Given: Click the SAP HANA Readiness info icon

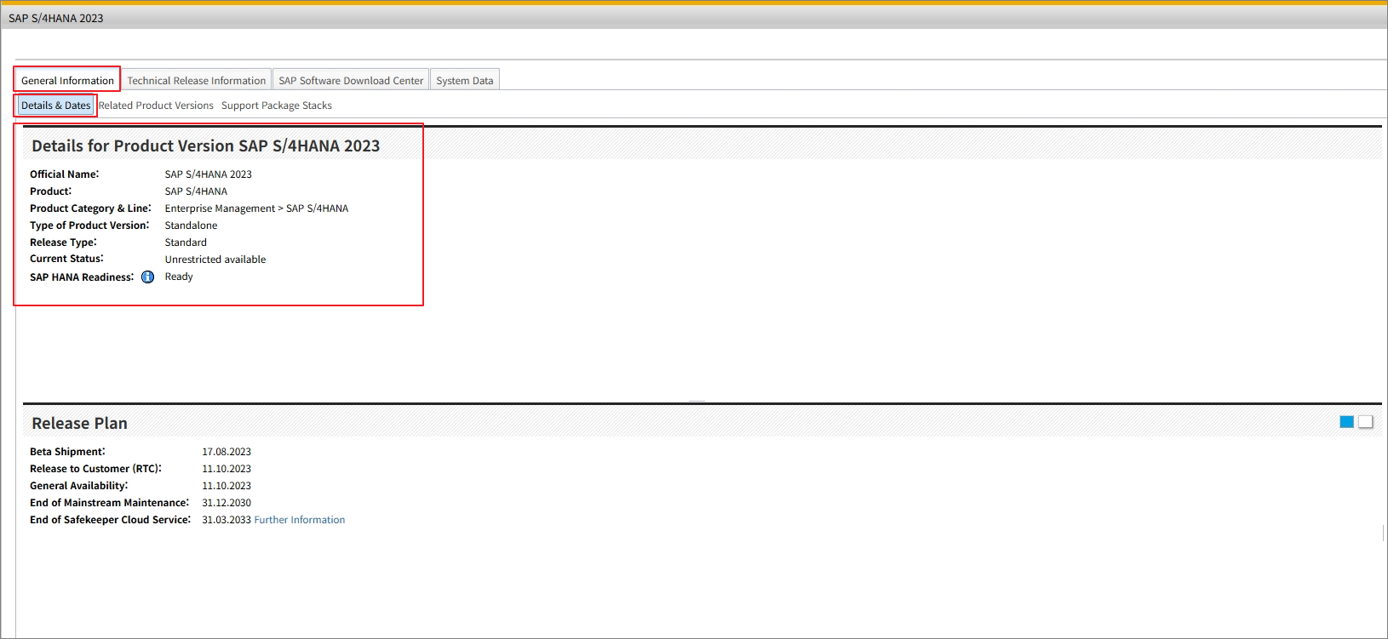Looking at the screenshot, I should (x=147, y=277).
